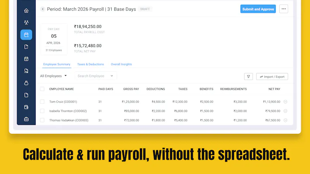The height and width of the screenshot is (174, 310).
Task: Click total payroll cost ₹18,94,250.00
Action: coord(88,27)
